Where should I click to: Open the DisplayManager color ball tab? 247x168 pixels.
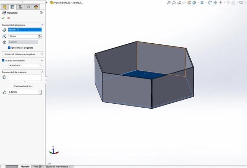[x=36, y=7]
